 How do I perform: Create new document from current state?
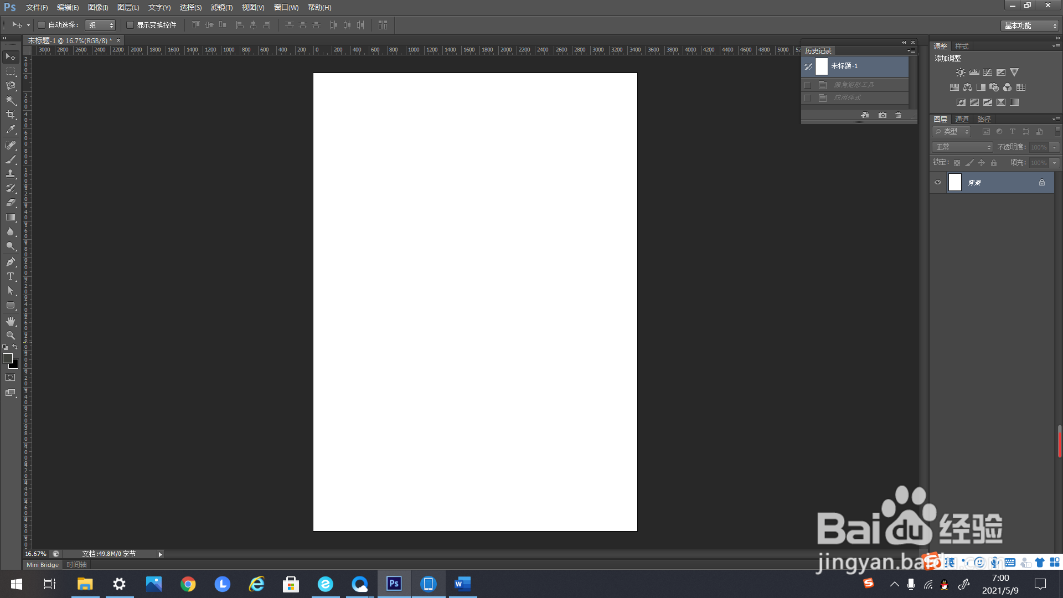[x=865, y=115]
